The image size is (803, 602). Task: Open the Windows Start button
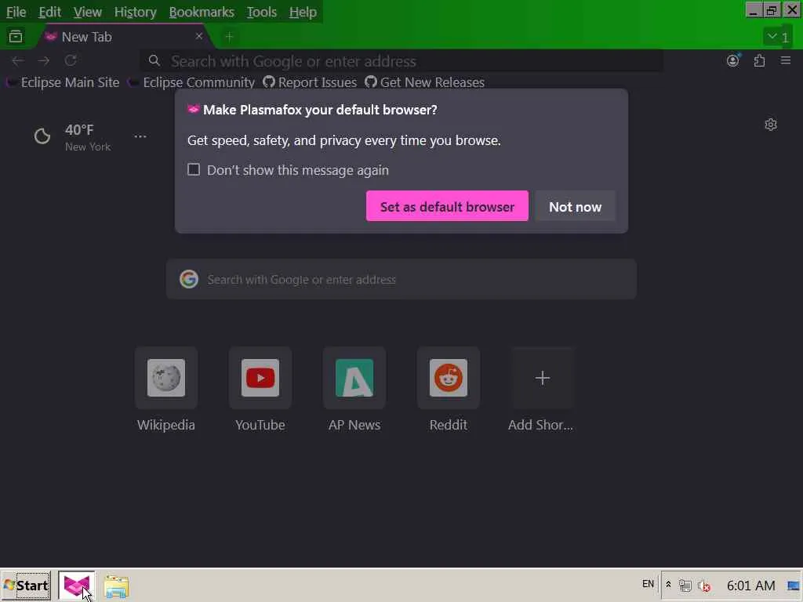[x=26, y=586]
